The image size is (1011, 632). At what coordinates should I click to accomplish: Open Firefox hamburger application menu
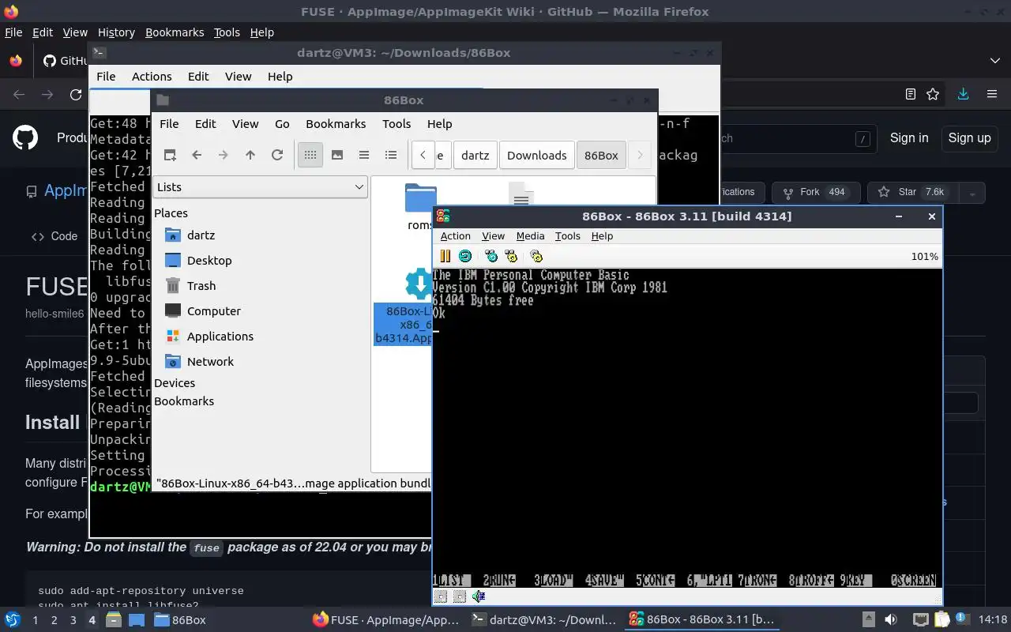(992, 94)
